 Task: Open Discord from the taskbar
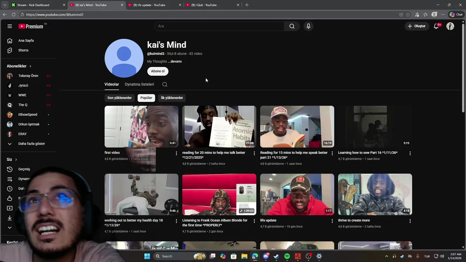click(266, 256)
